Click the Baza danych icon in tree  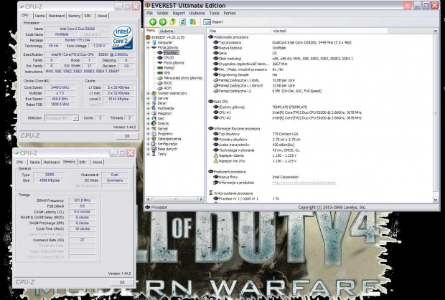[154, 149]
